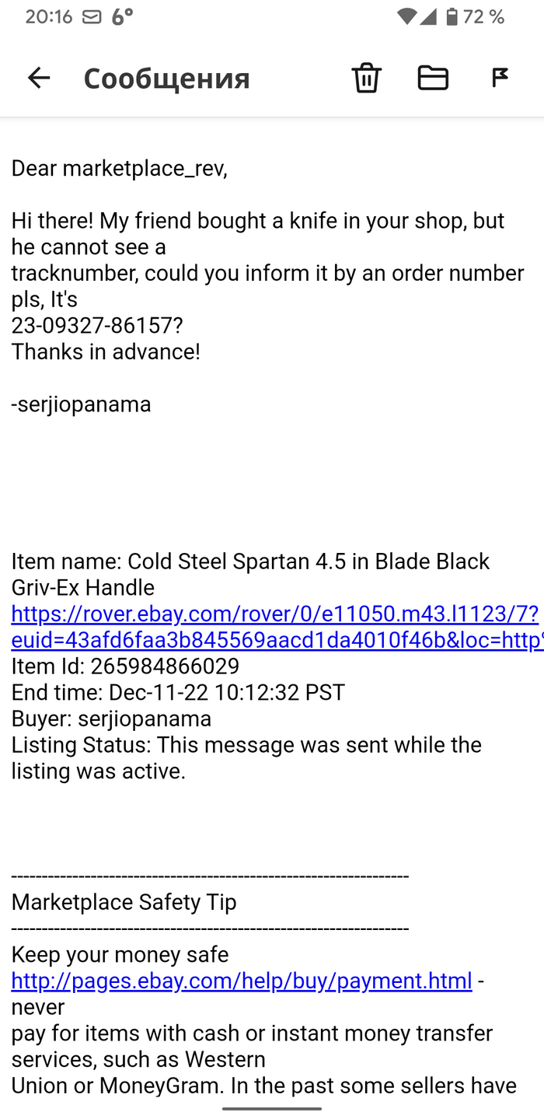
Task: Tap the Dear marketplace_rev greeting
Action: click(119, 168)
